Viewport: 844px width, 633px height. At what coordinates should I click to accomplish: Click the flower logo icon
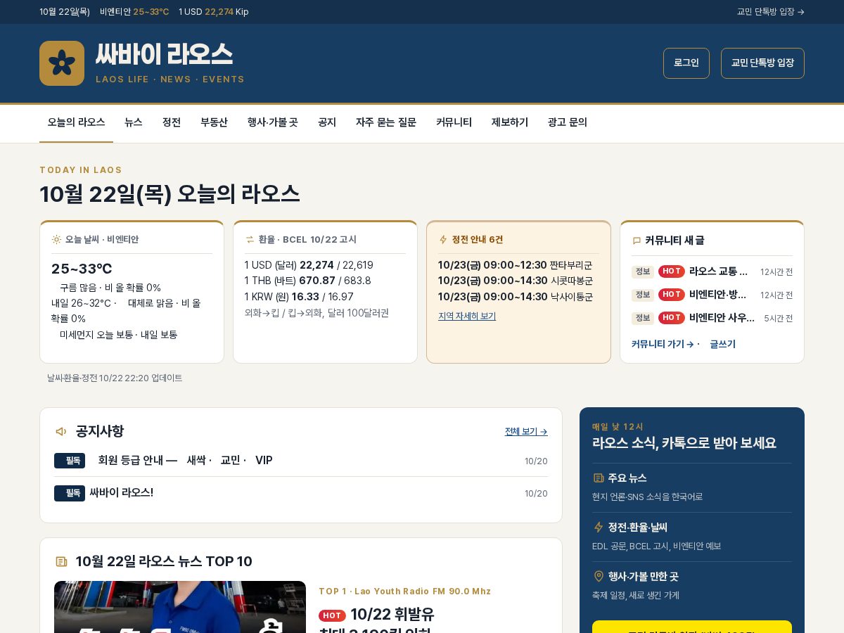[62, 63]
